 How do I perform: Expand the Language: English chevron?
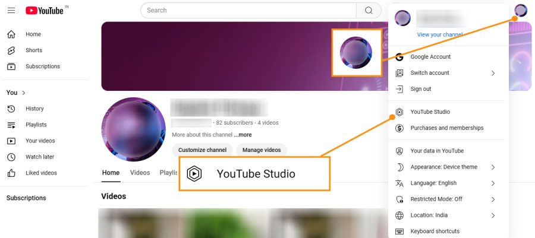(493, 183)
